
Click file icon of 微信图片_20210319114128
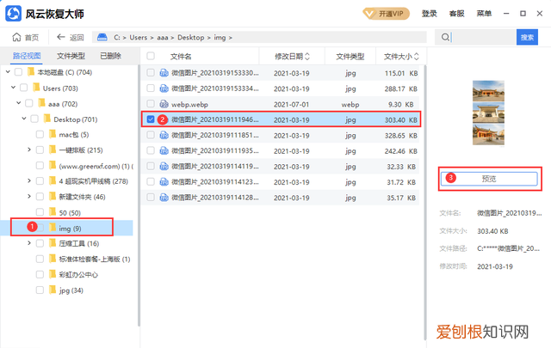tap(164, 198)
